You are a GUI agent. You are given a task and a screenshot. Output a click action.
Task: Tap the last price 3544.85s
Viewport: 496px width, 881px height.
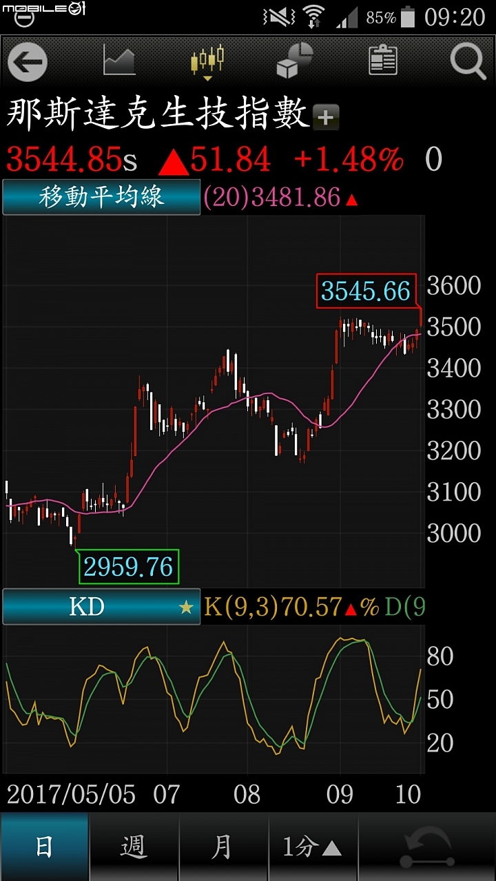point(72,160)
